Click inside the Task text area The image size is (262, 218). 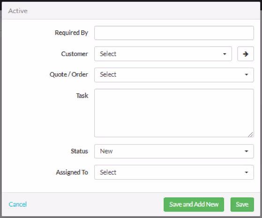pos(174,113)
